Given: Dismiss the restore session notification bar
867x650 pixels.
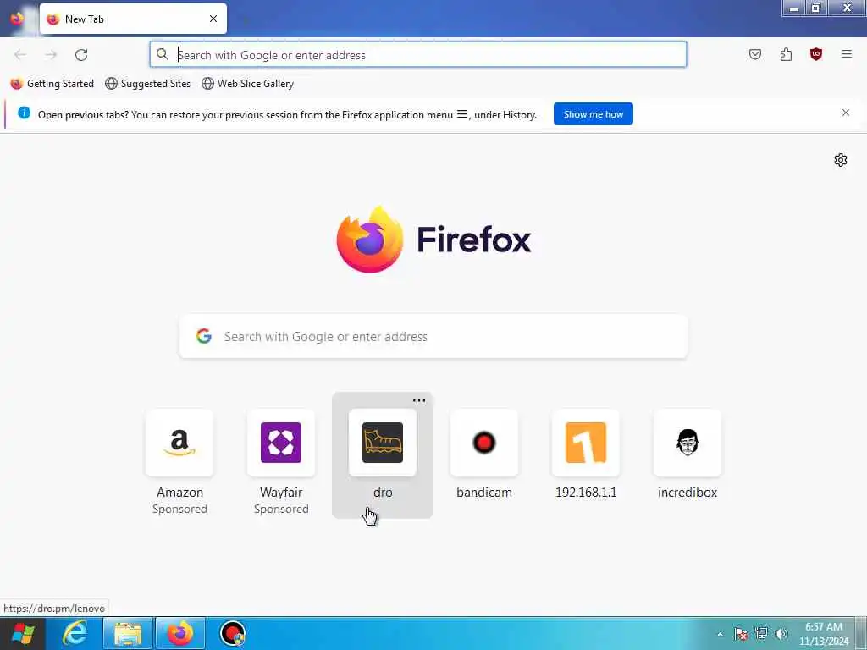Looking at the screenshot, I should [846, 113].
